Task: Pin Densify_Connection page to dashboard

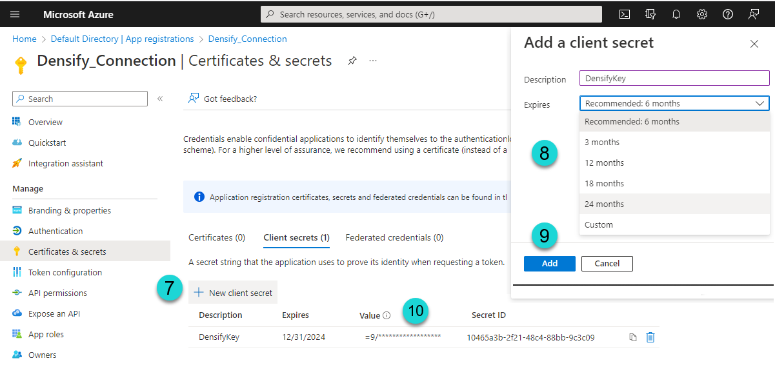Action: [352, 61]
